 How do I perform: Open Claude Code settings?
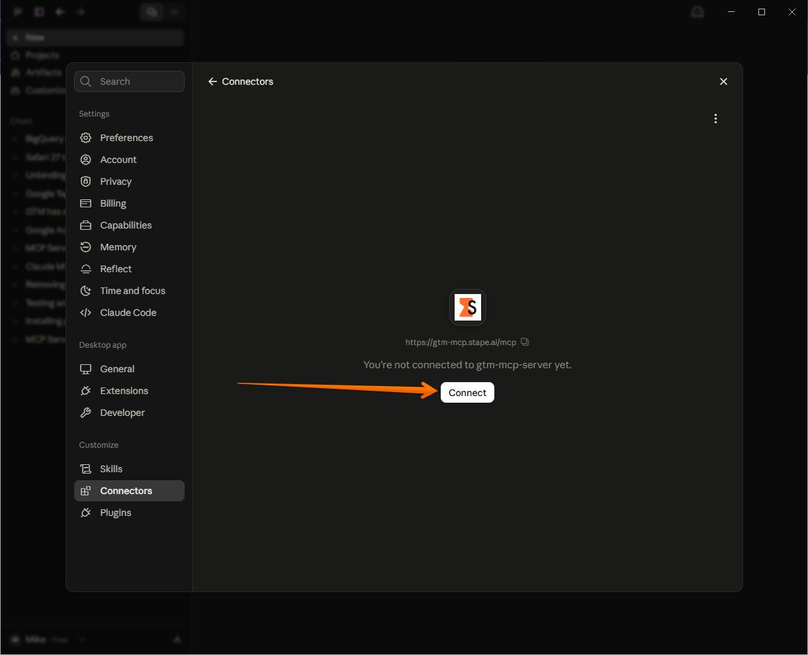(x=129, y=313)
